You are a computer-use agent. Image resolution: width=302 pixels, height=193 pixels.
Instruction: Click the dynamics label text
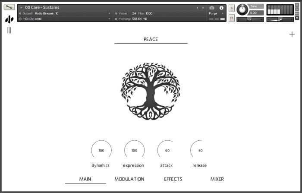tap(101, 165)
